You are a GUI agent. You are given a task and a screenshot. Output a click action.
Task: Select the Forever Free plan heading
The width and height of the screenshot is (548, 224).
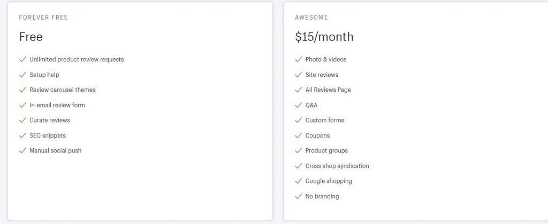tap(43, 18)
